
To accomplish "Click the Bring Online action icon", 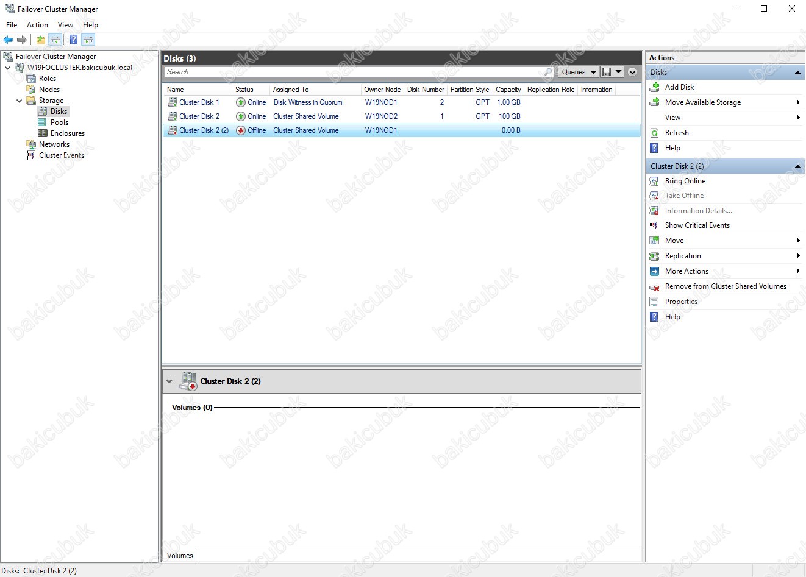I will coord(655,181).
